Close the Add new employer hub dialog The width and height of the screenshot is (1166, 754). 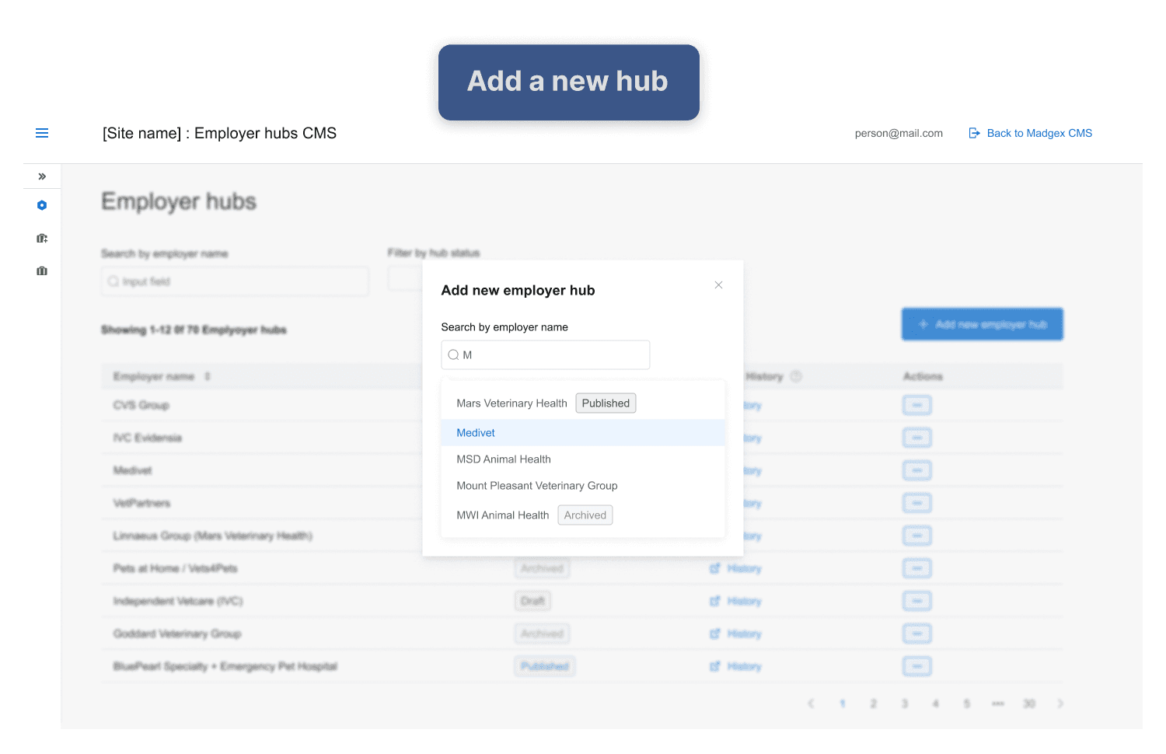718,284
